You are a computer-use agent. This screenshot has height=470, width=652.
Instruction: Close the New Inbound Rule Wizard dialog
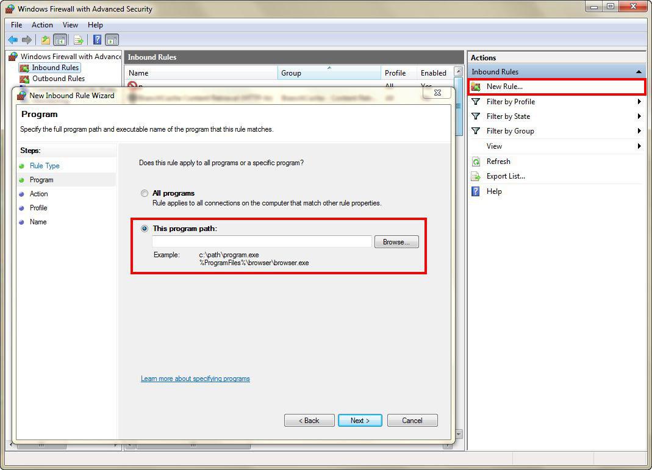437,93
